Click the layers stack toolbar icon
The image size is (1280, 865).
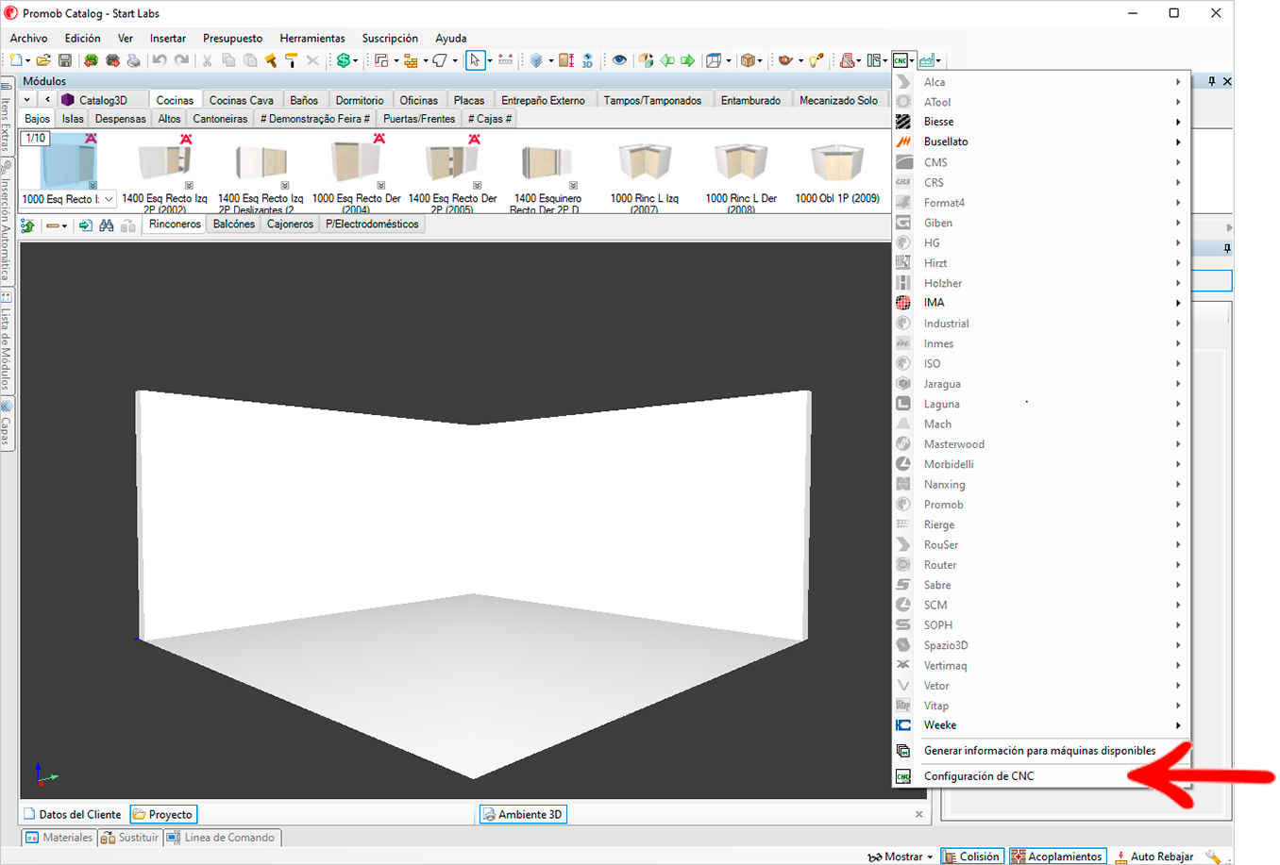click(x=536, y=60)
